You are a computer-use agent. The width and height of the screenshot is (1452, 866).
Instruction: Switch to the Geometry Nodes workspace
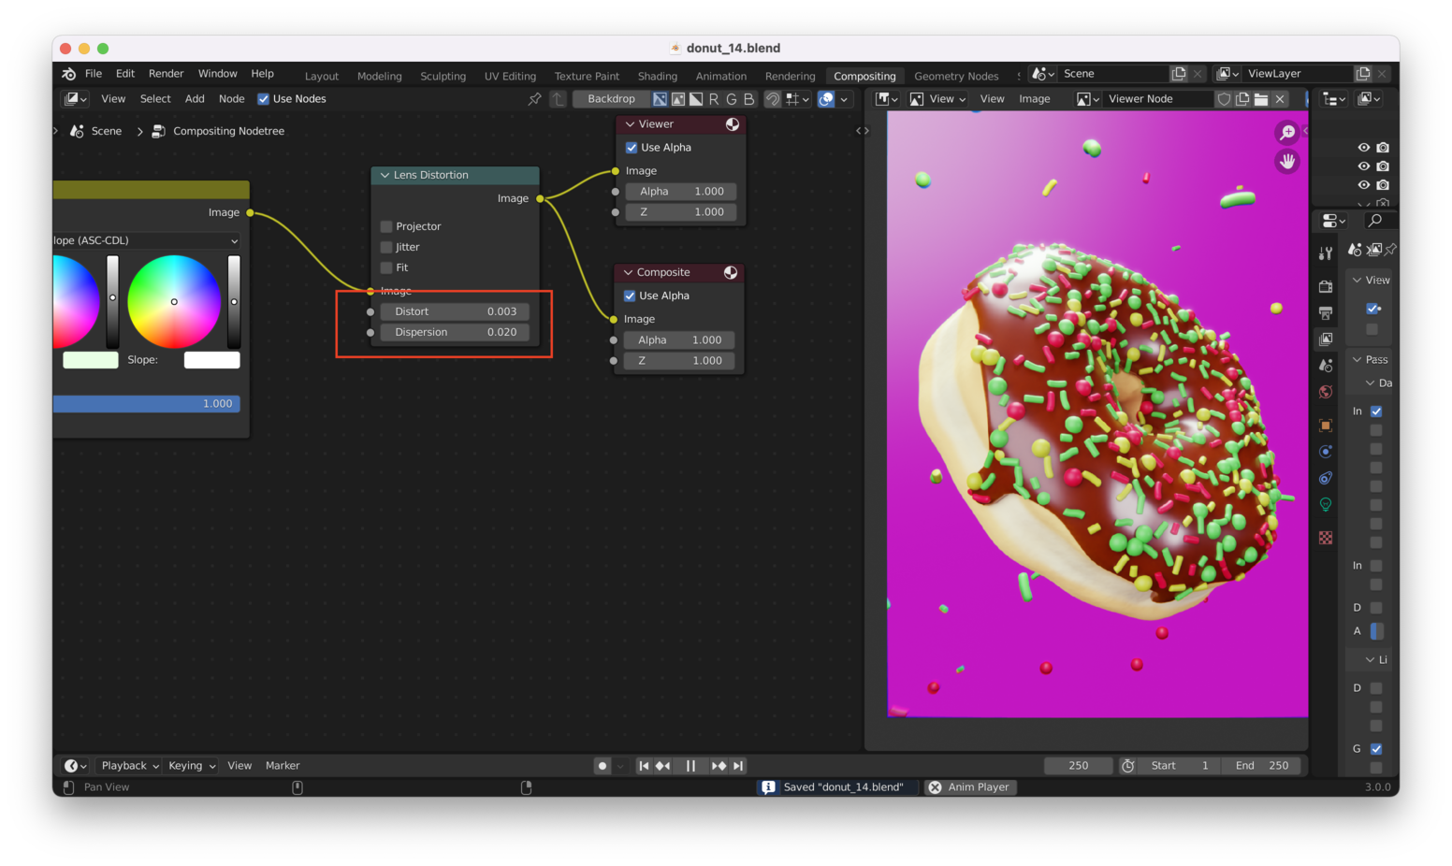(957, 76)
